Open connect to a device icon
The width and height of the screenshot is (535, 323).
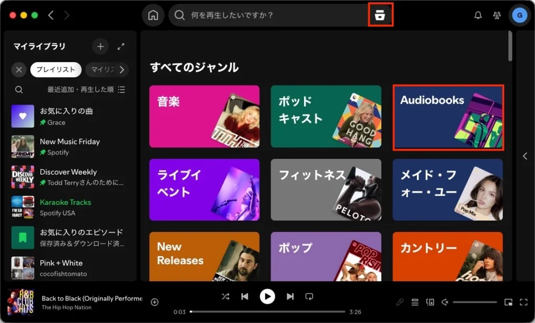pyautogui.click(x=430, y=302)
